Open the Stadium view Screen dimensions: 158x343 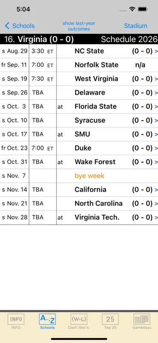pos(135,26)
